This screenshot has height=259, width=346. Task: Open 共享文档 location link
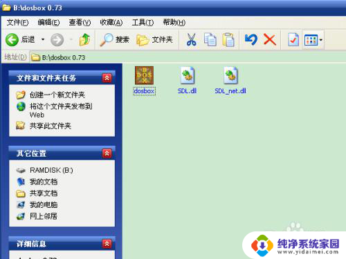[x=44, y=193]
